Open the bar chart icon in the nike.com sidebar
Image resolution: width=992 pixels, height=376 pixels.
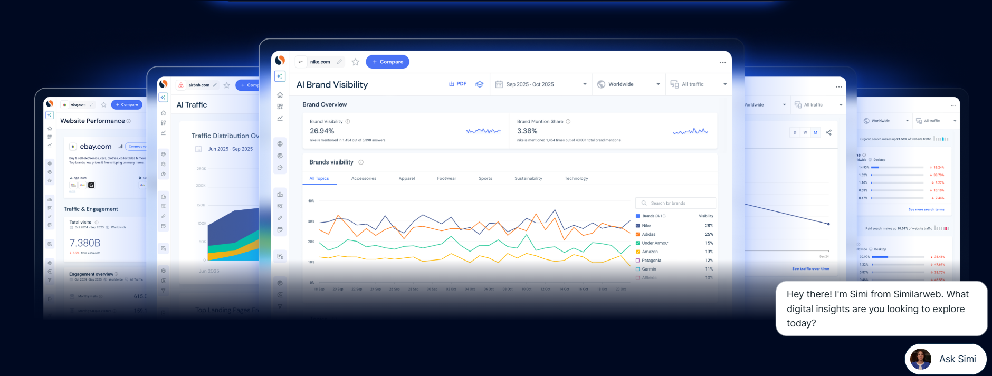280,194
